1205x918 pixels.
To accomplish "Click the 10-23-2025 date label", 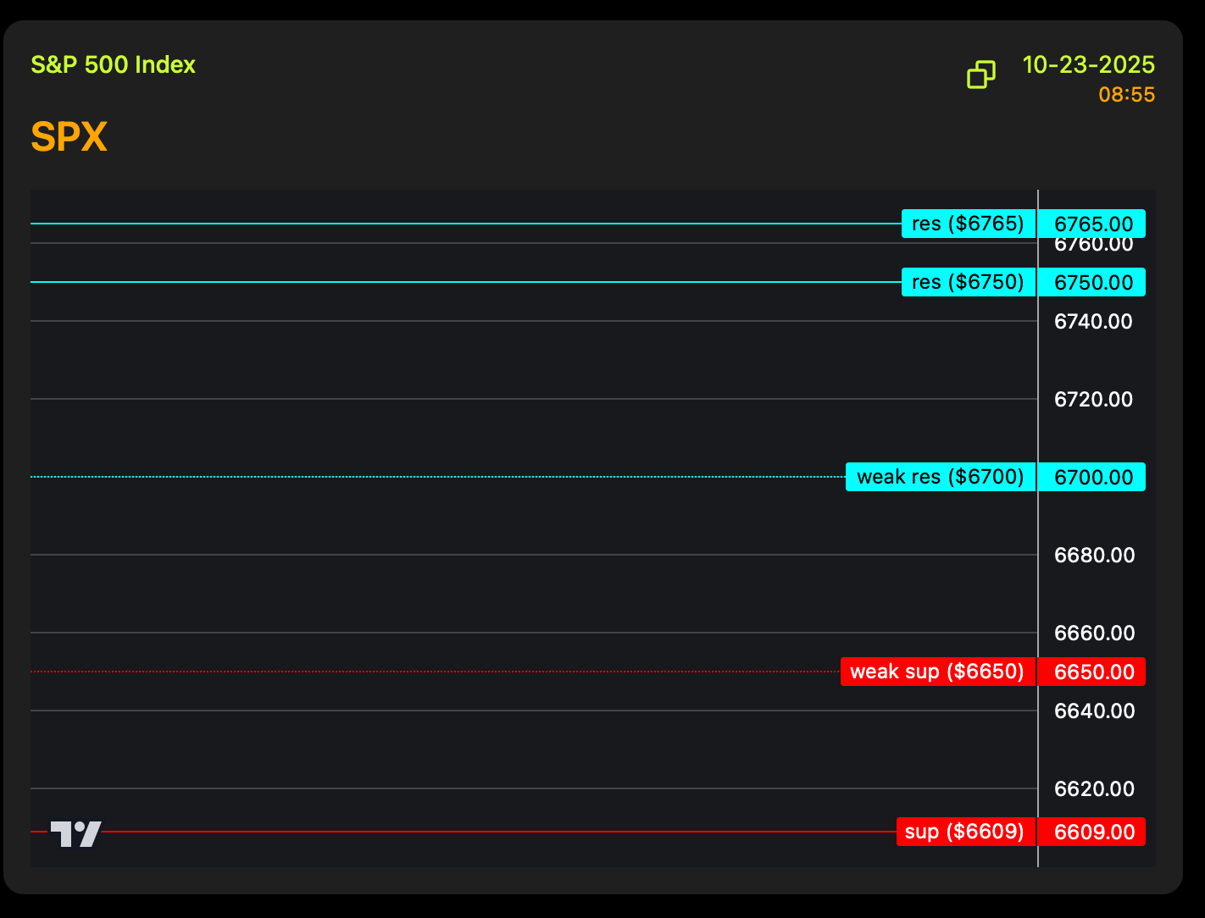I will click(1088, 65).
